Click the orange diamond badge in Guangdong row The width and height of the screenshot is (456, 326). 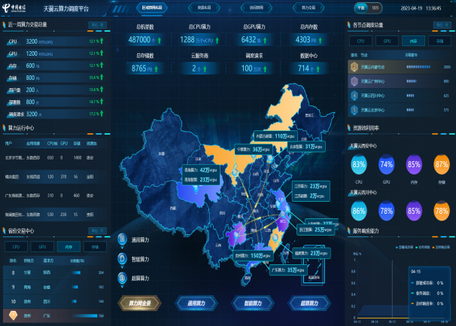[x=13, y=315]
